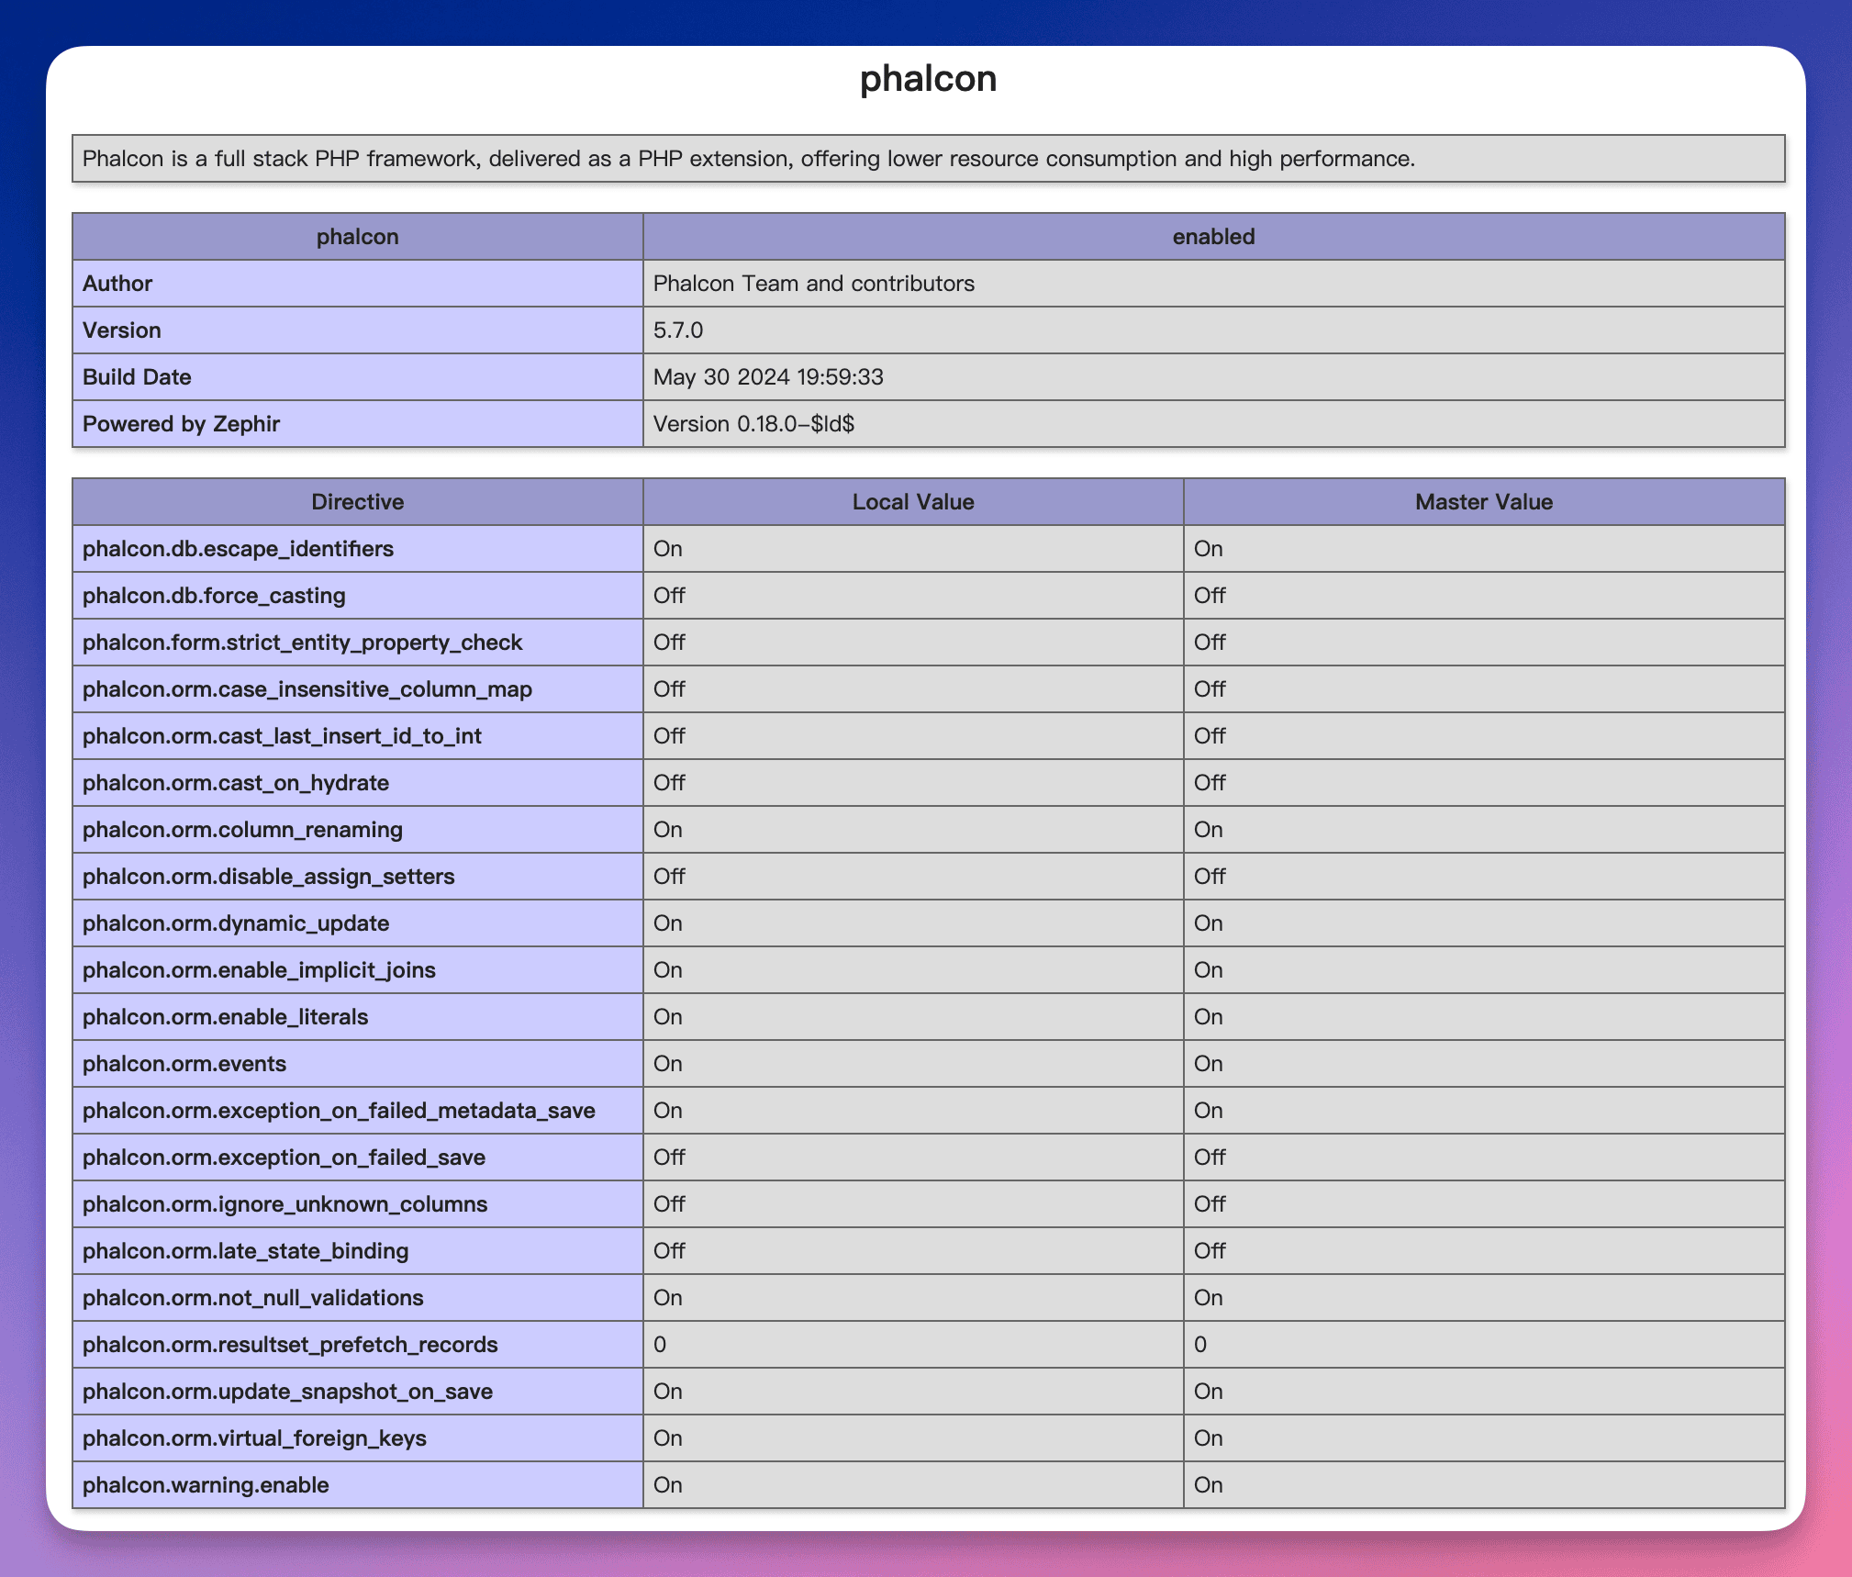The image size is (1852, 1577).
Task: Click the Build Date label
Action: [x=137, y=377]
